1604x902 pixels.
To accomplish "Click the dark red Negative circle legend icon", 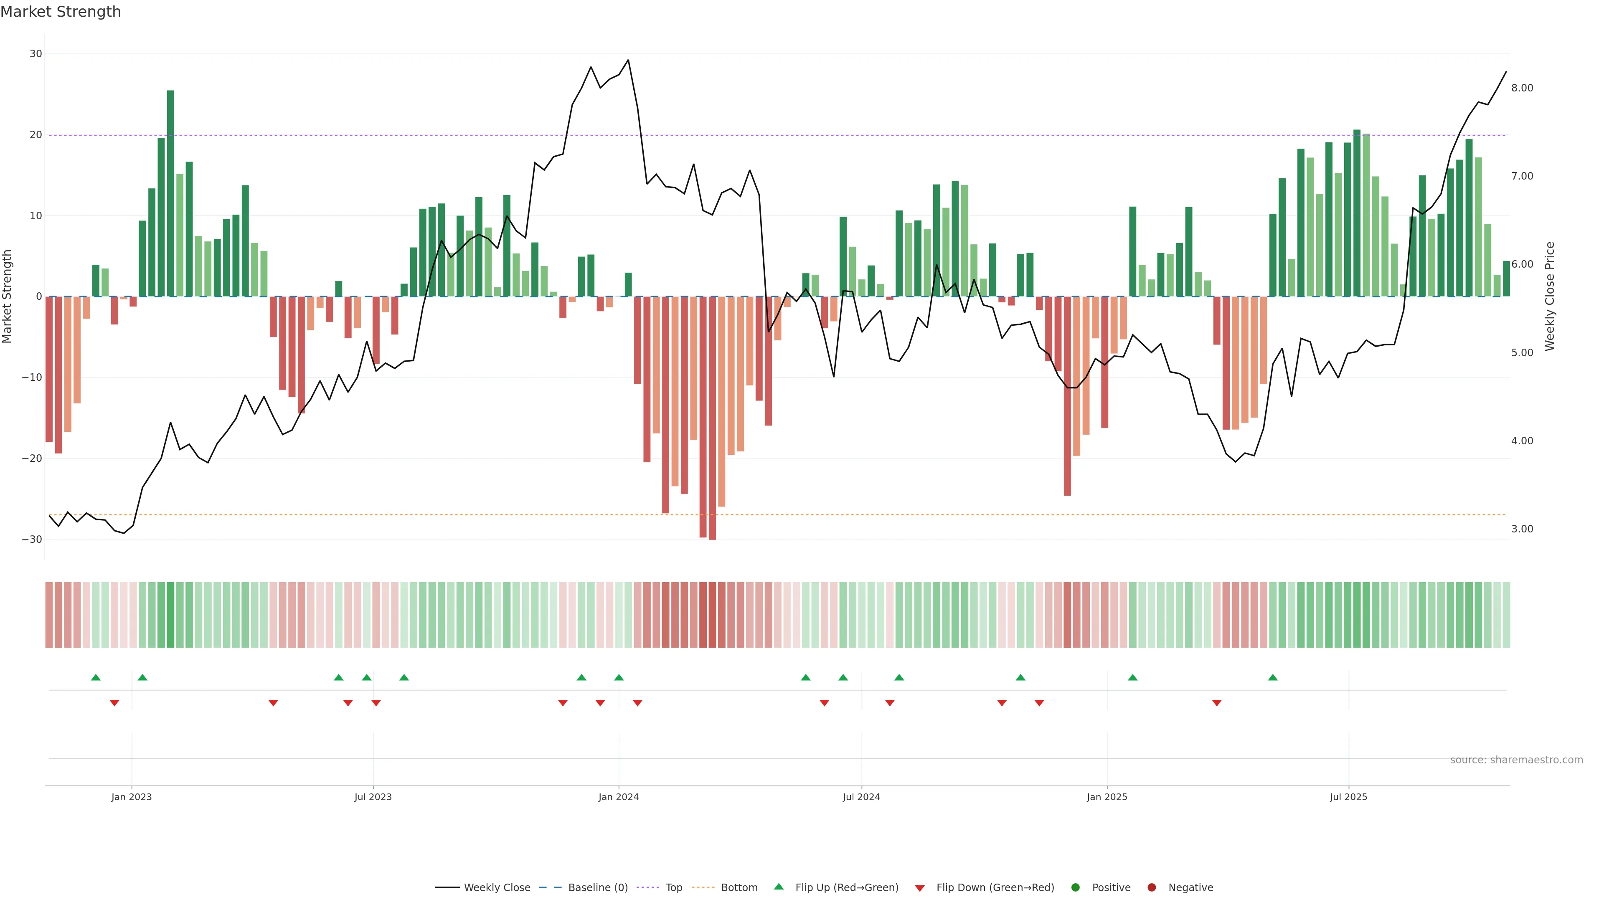I will [1151, 887].
